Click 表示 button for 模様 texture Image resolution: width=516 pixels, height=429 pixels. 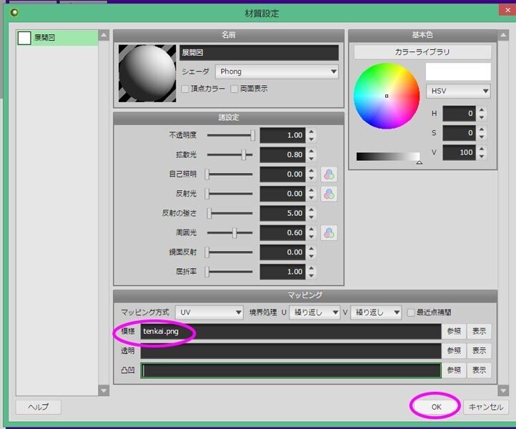[x=479, y=331]
